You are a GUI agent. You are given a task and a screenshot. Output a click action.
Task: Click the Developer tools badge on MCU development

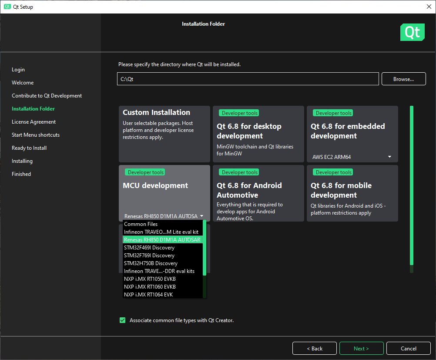(x=145, y=172)
